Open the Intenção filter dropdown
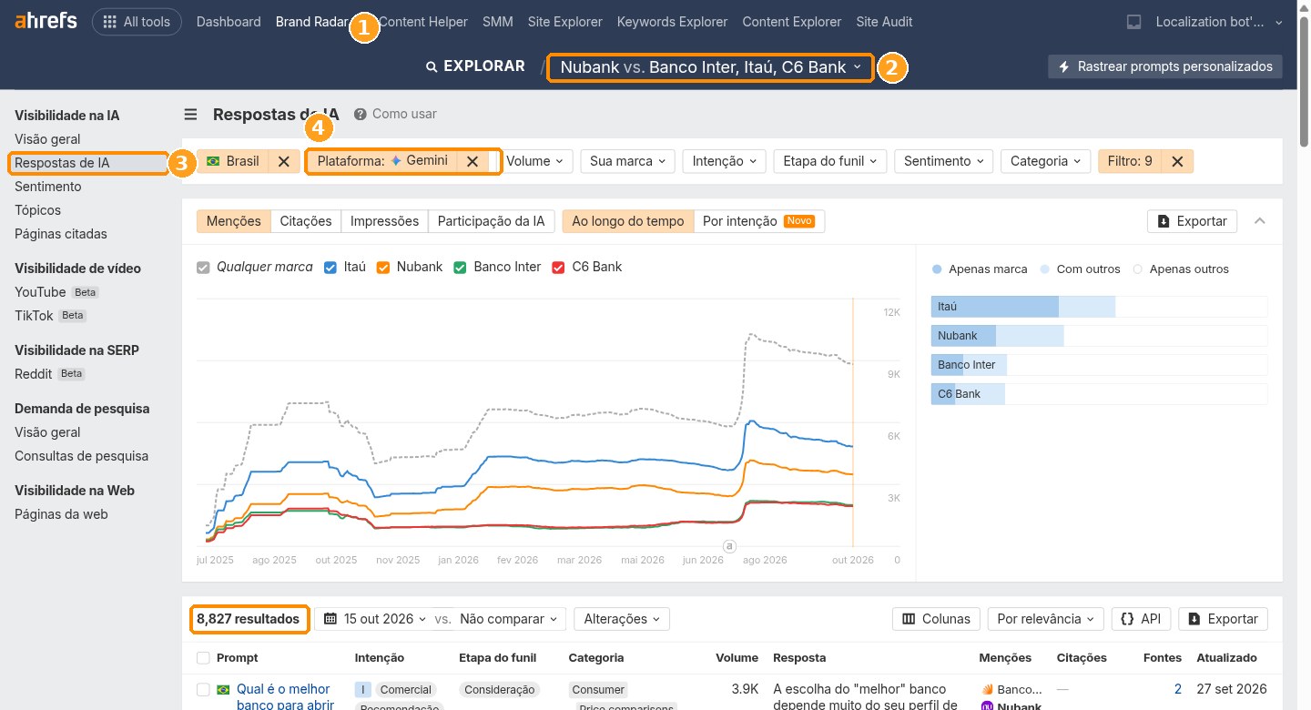 pos(725,161)
